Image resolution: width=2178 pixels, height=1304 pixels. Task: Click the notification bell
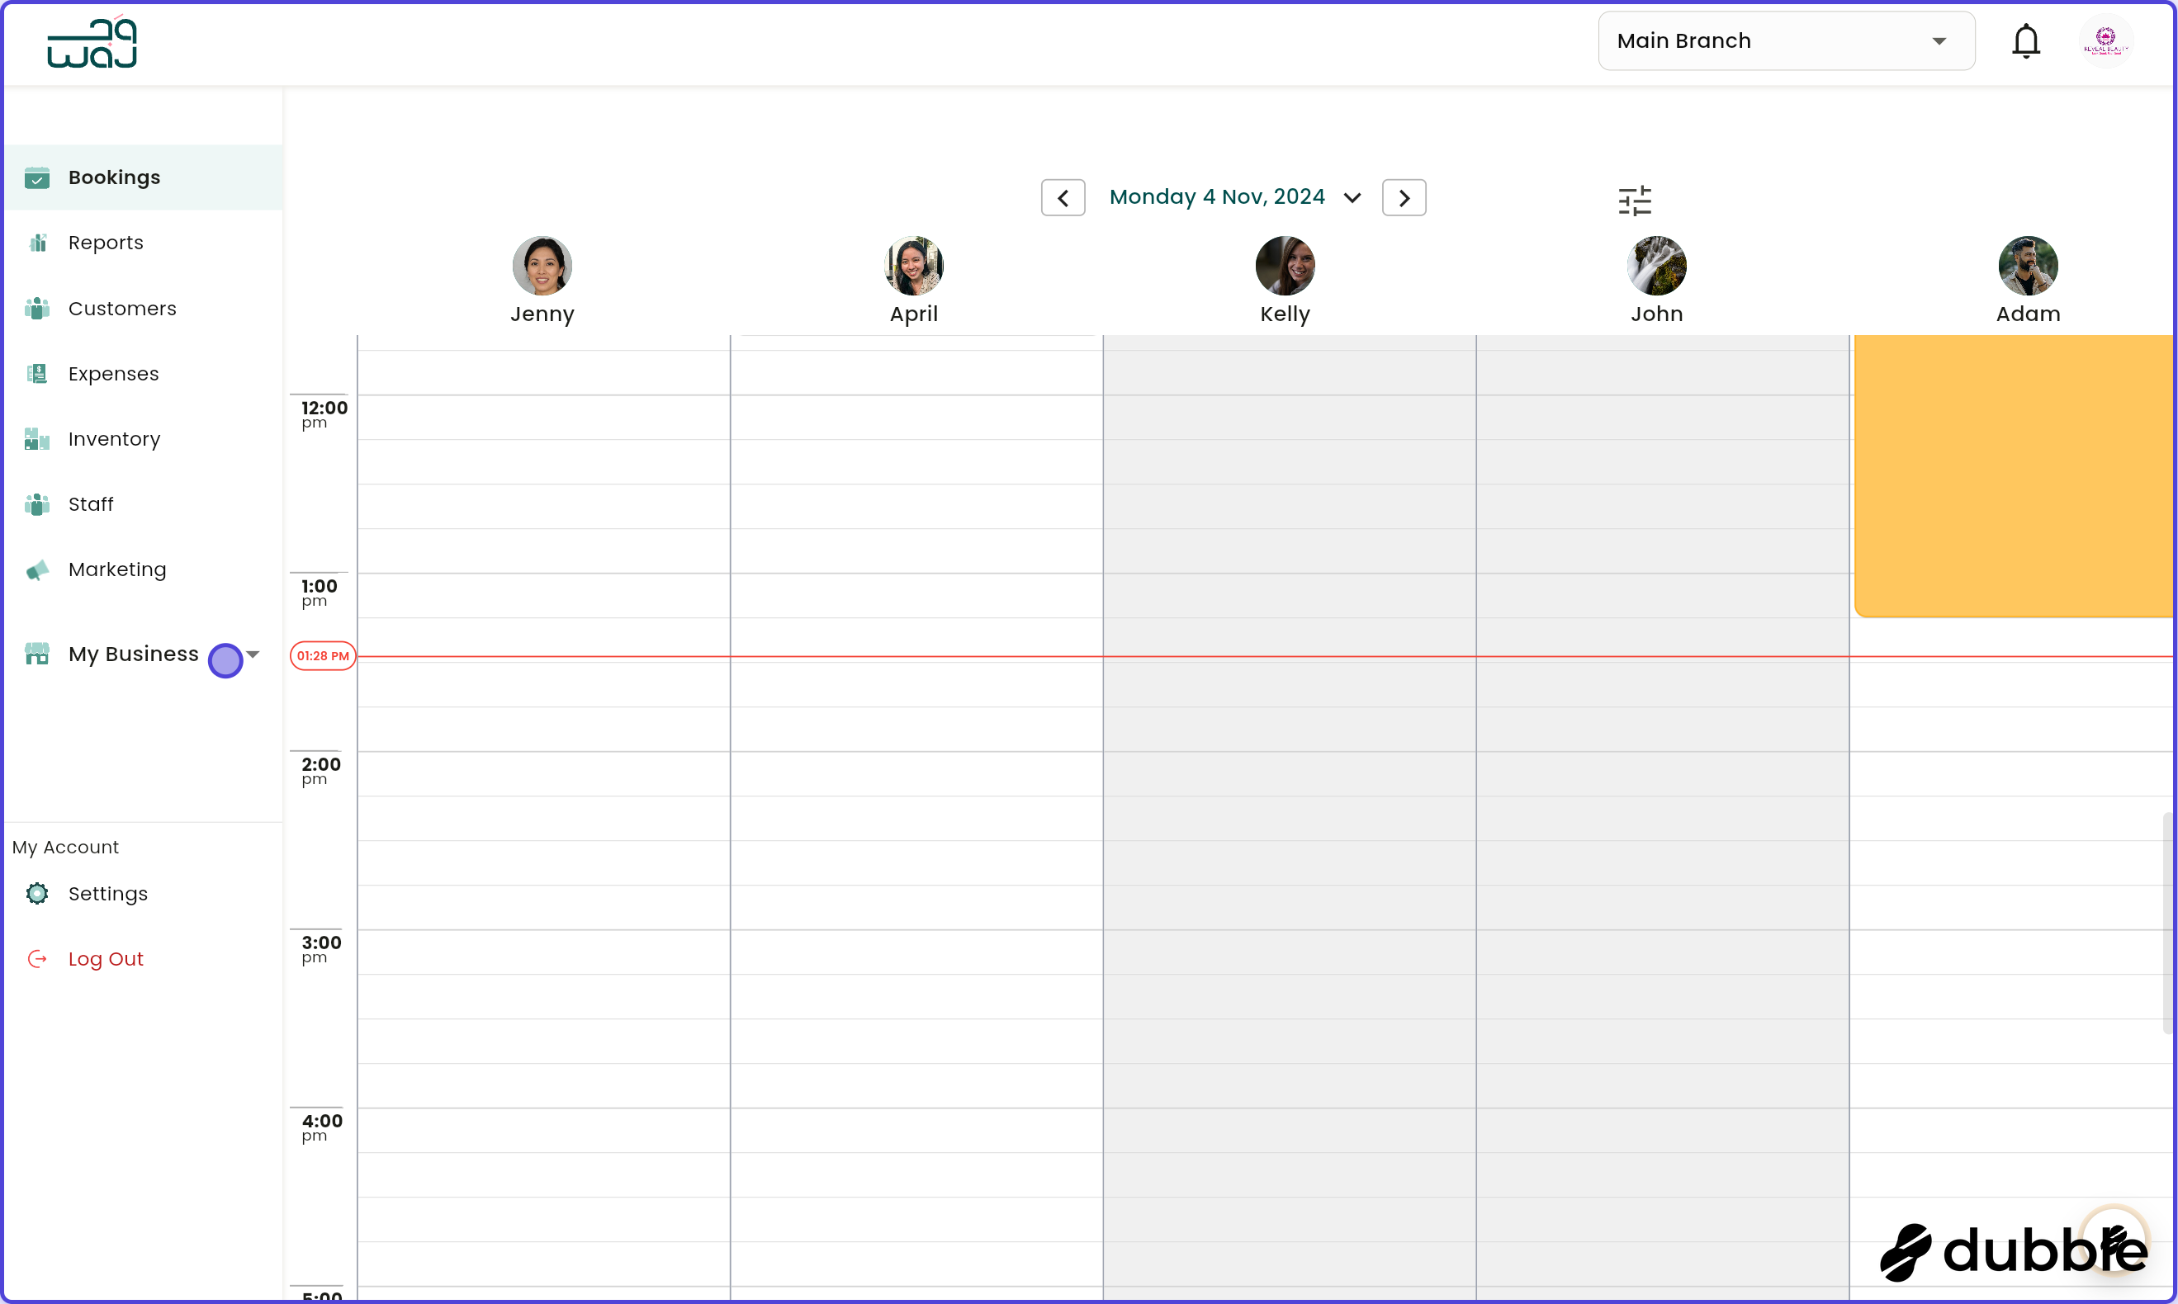(x=2026, y=40)
